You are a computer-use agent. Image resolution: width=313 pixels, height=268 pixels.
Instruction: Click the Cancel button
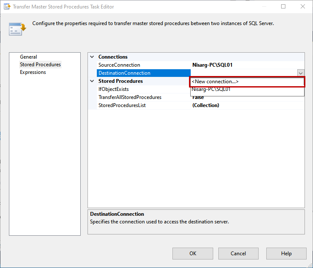(x=238, y=254)
